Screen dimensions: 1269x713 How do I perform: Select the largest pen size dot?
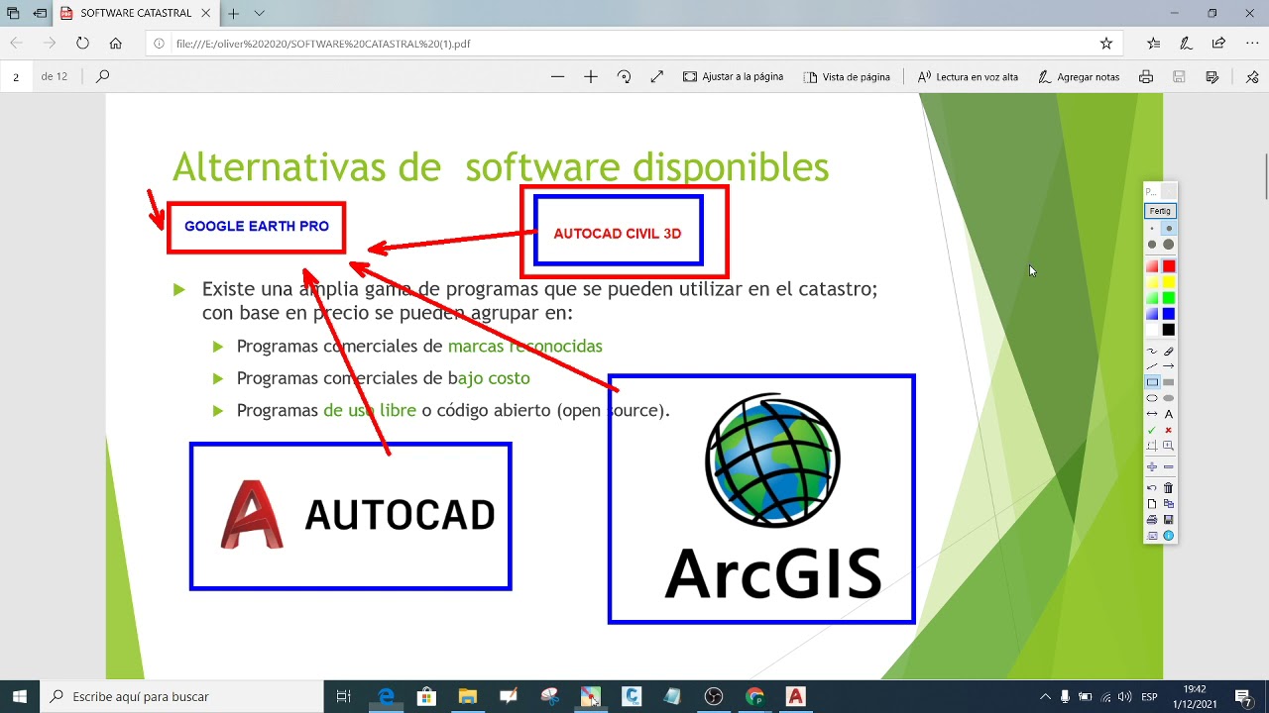[1169, 245]
